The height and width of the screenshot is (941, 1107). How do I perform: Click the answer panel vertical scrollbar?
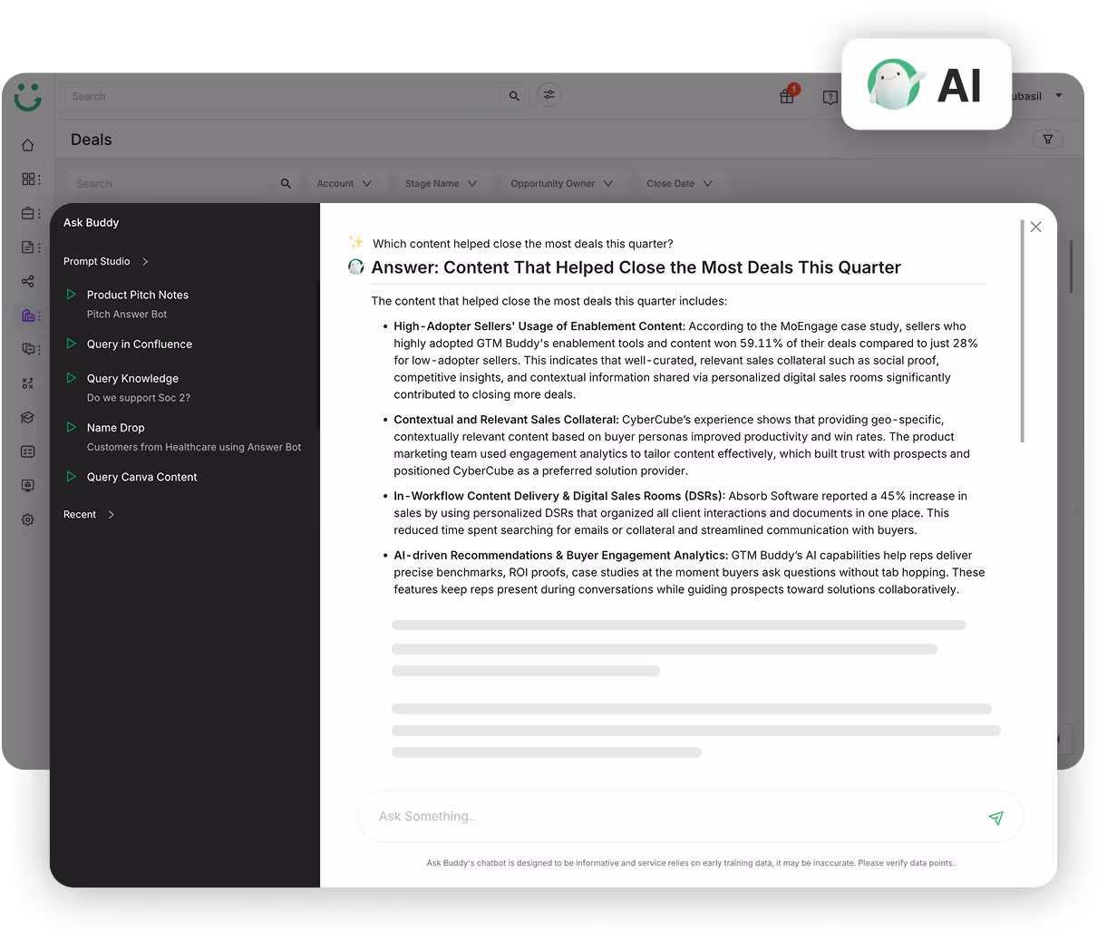[x=1022, y=331]
